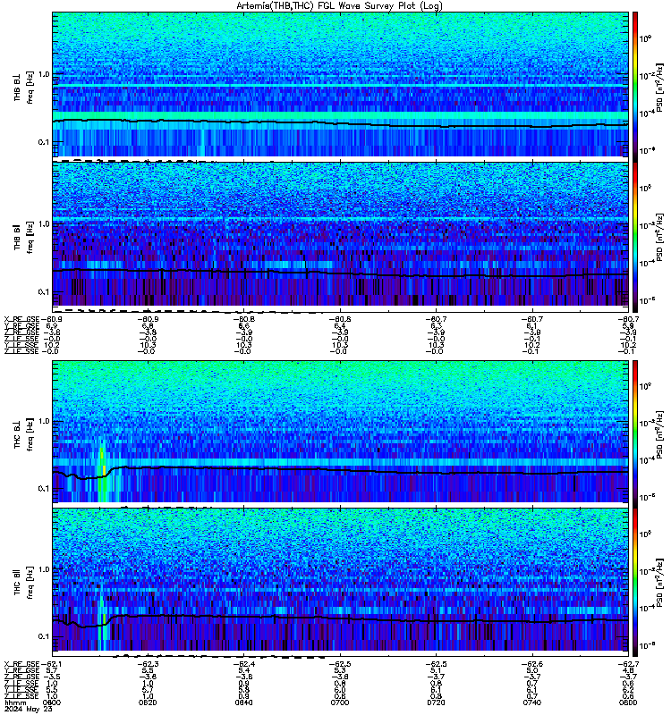Click the PSD [nT²/Hz] label of THC B∥ panel
This screenshot has height=715, width=671.
(x=660, y=583)
